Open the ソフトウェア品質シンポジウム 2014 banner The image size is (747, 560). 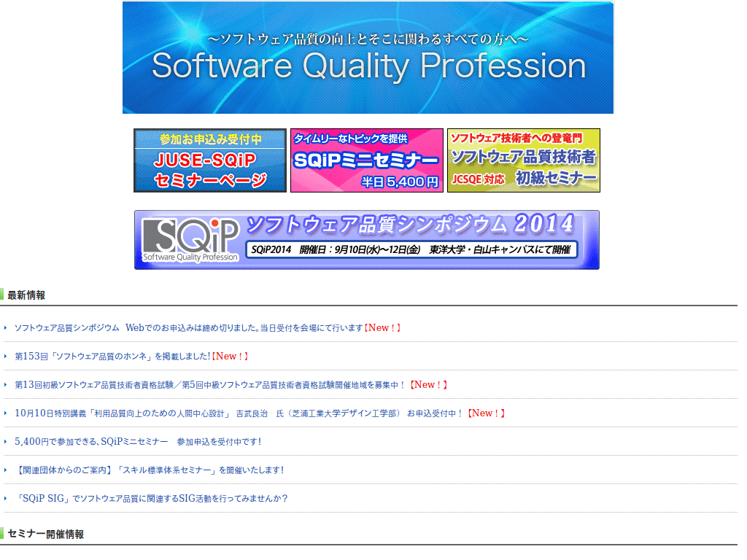tap(367, 240)
